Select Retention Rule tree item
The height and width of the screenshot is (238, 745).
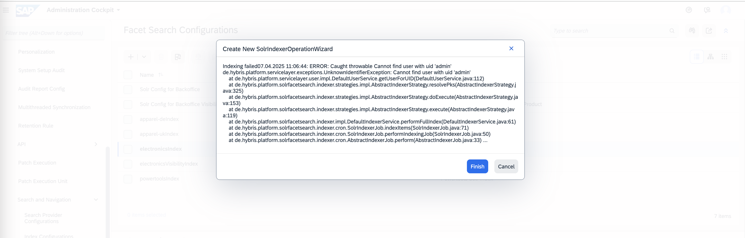[36, 126]
